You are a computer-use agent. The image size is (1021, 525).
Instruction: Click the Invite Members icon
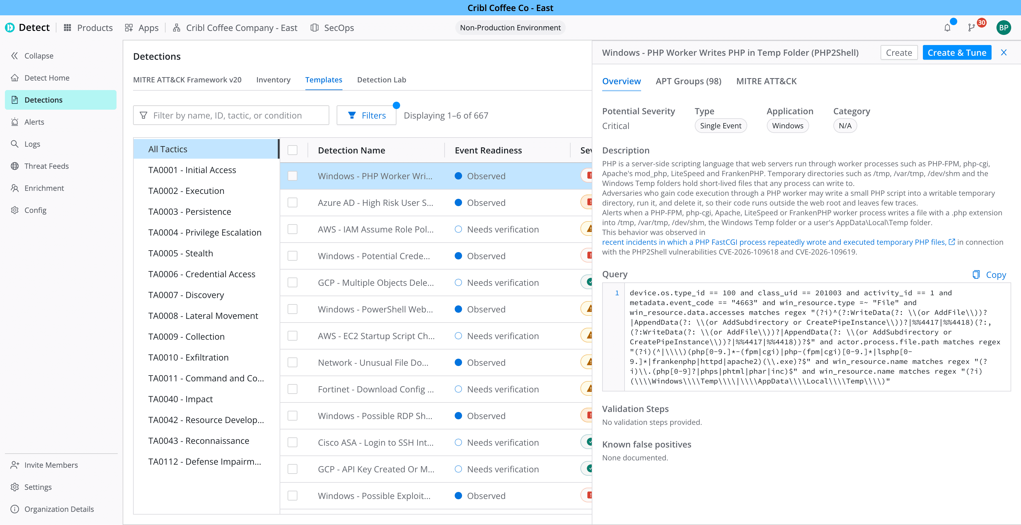point(15,465)
